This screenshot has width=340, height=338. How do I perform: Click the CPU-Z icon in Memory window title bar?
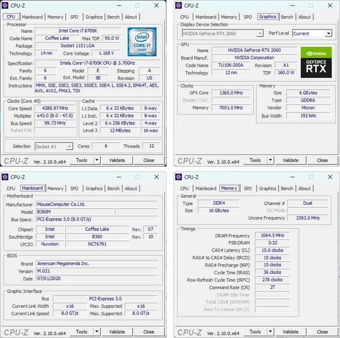coord(180,177)
